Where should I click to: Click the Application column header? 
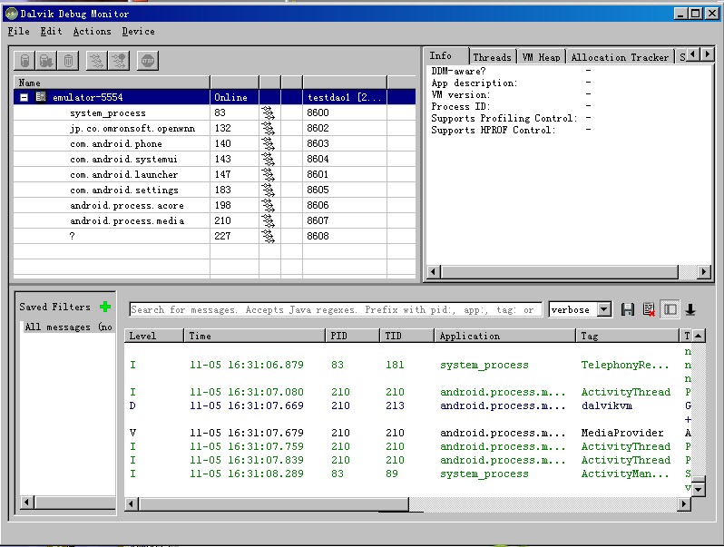[505, 336]
